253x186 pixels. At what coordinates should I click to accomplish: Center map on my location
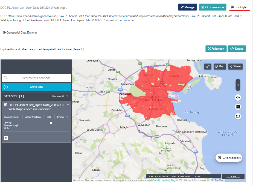click(x=238, y=98)
